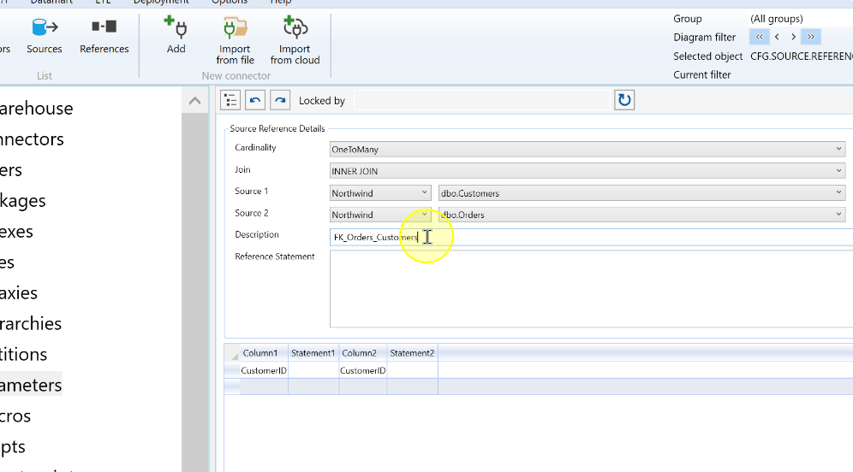
Task: Go to next diagram filter
Action: click(793, 37)
